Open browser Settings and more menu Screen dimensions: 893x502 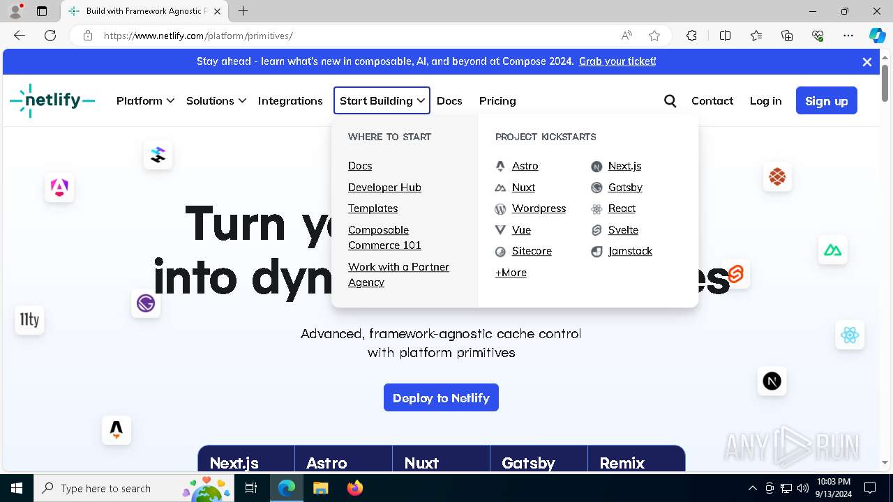pyautogui.click(x=848, y=36)
